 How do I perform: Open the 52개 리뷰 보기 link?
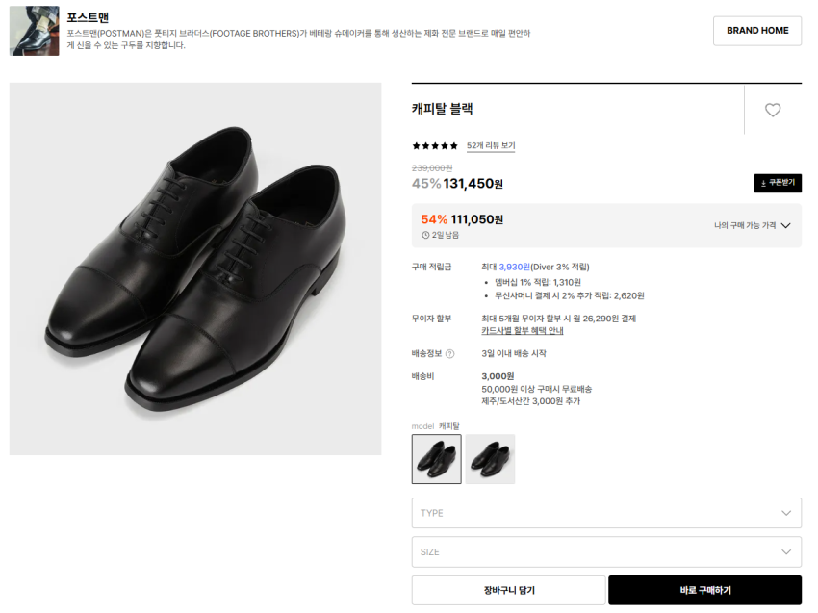pos(491,146)
